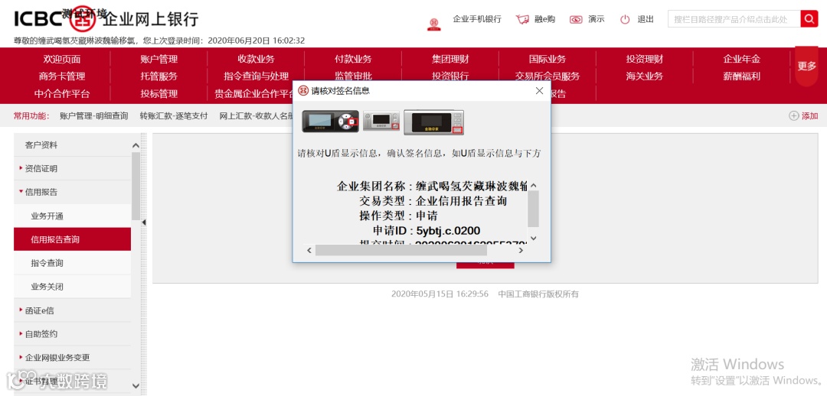Open the 企业年金 menu
Image resolution: width=827 pixels, height=396 pixels.
point(741,59)
